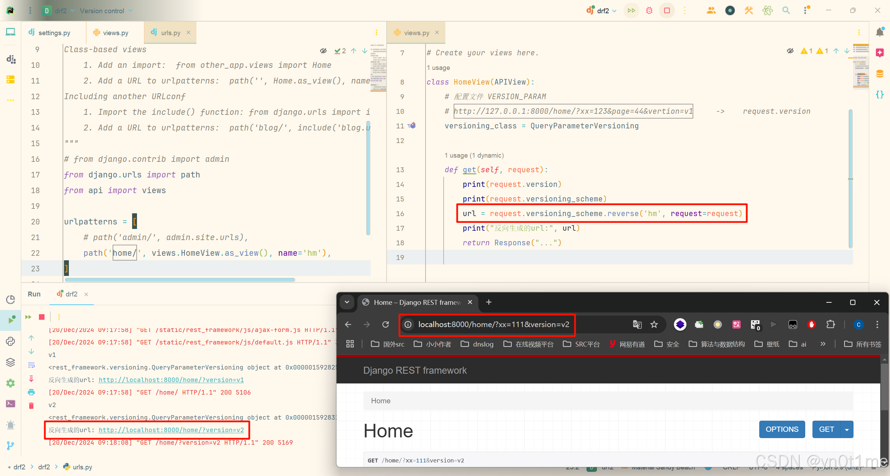Expand the GET button dropdown arrow
The image size is (890, 476).
[847, 430]
